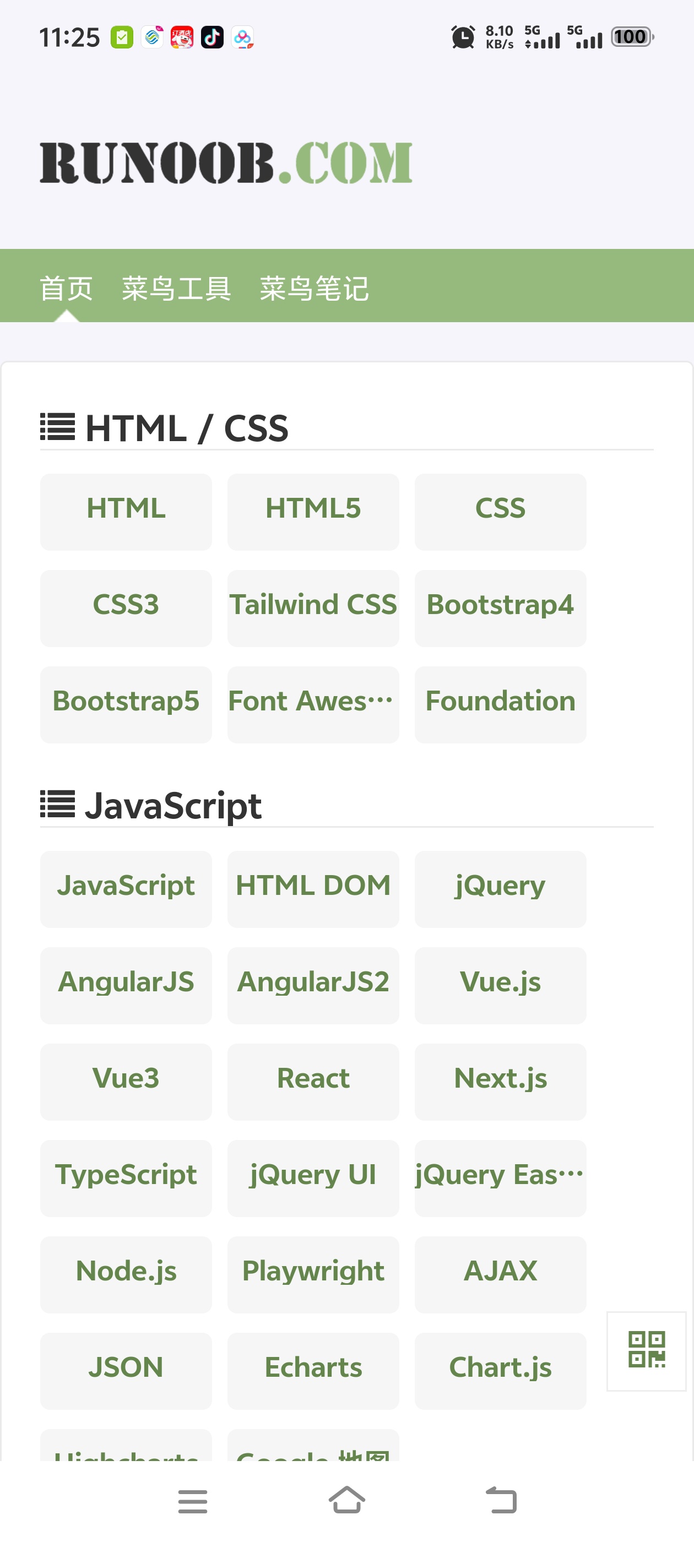Image resolution: width=694 pixels, height=1542 pixels.
Task: Tap the JavaScript section heading
Action: pos(173,806)
